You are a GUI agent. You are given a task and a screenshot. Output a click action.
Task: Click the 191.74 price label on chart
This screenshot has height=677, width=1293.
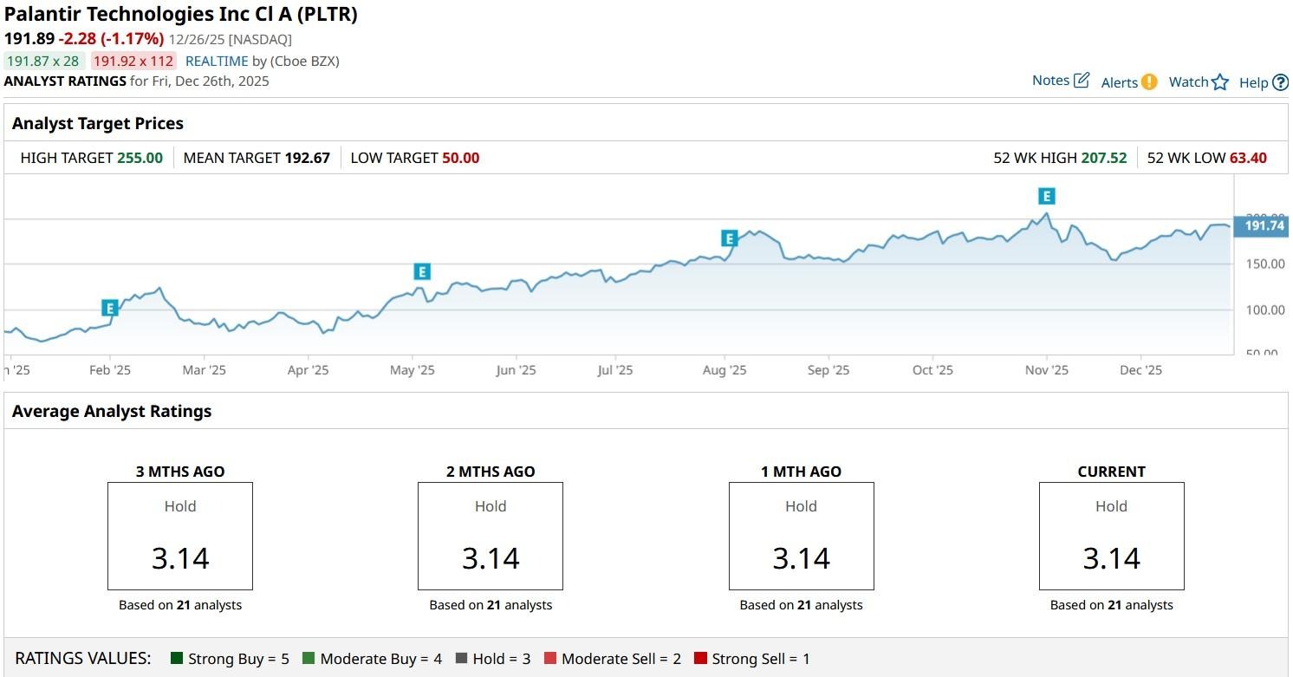1264,225
